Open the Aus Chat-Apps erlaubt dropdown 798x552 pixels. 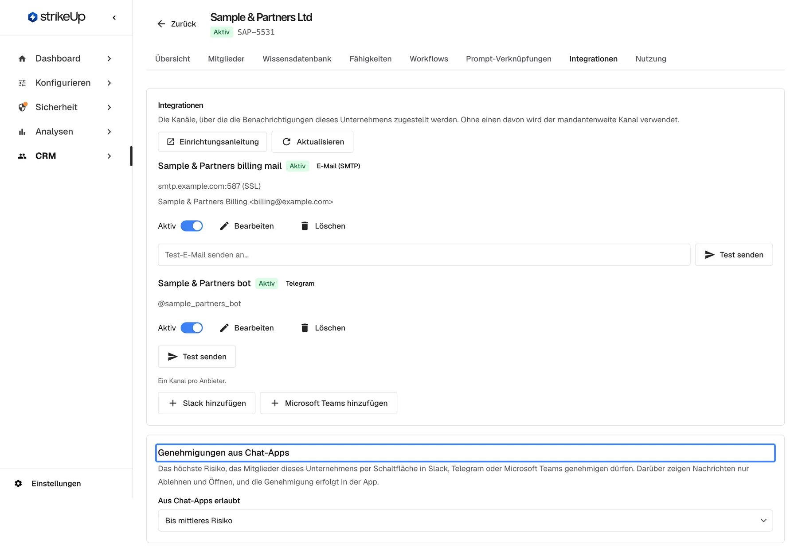pos(465,521)
